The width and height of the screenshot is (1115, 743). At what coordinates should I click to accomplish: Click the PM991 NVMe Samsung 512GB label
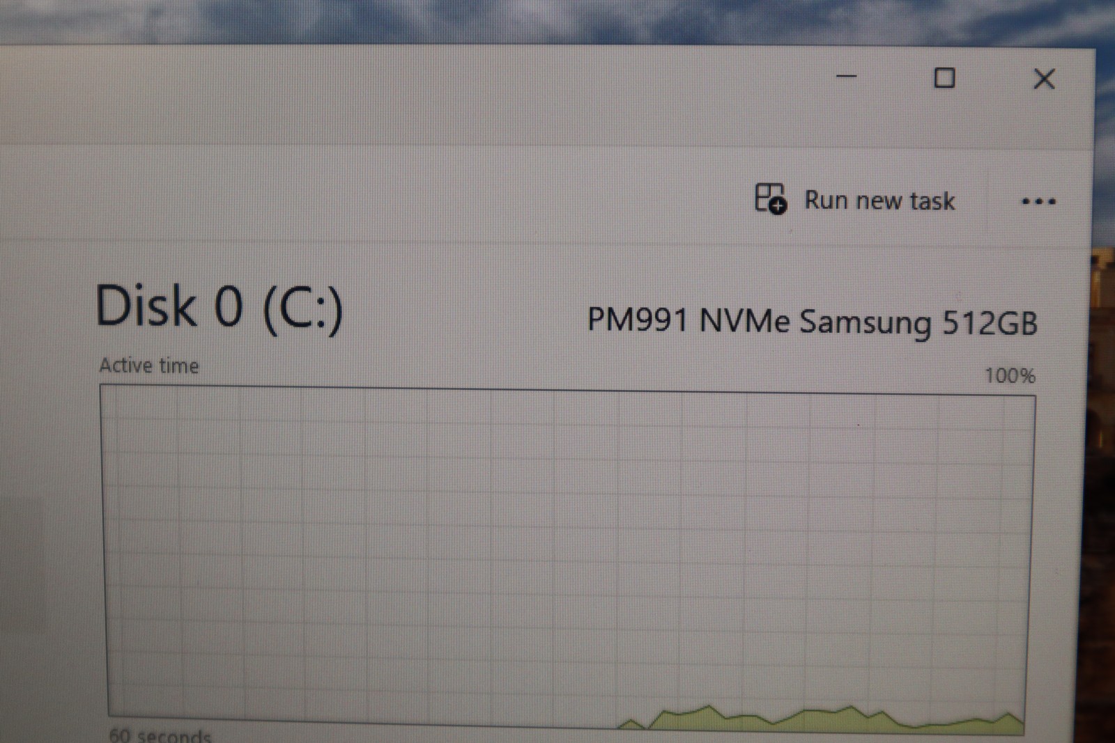pos(813,322)
